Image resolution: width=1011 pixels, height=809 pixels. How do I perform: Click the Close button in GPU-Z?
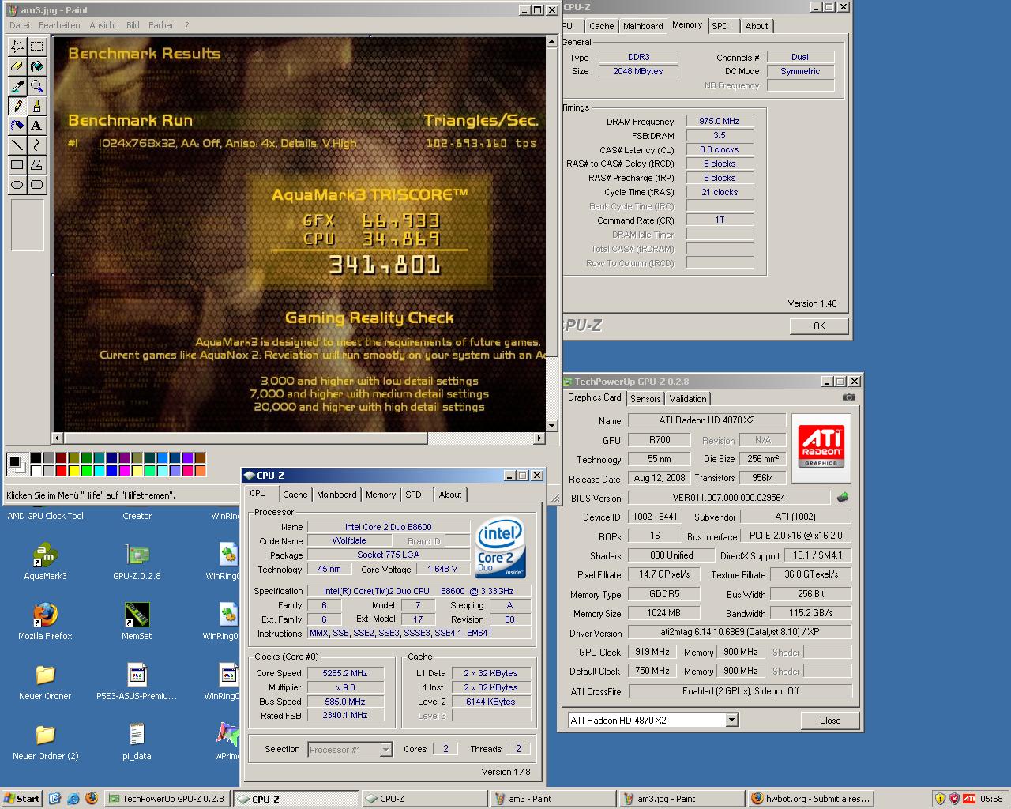click(x=830, y=721)
